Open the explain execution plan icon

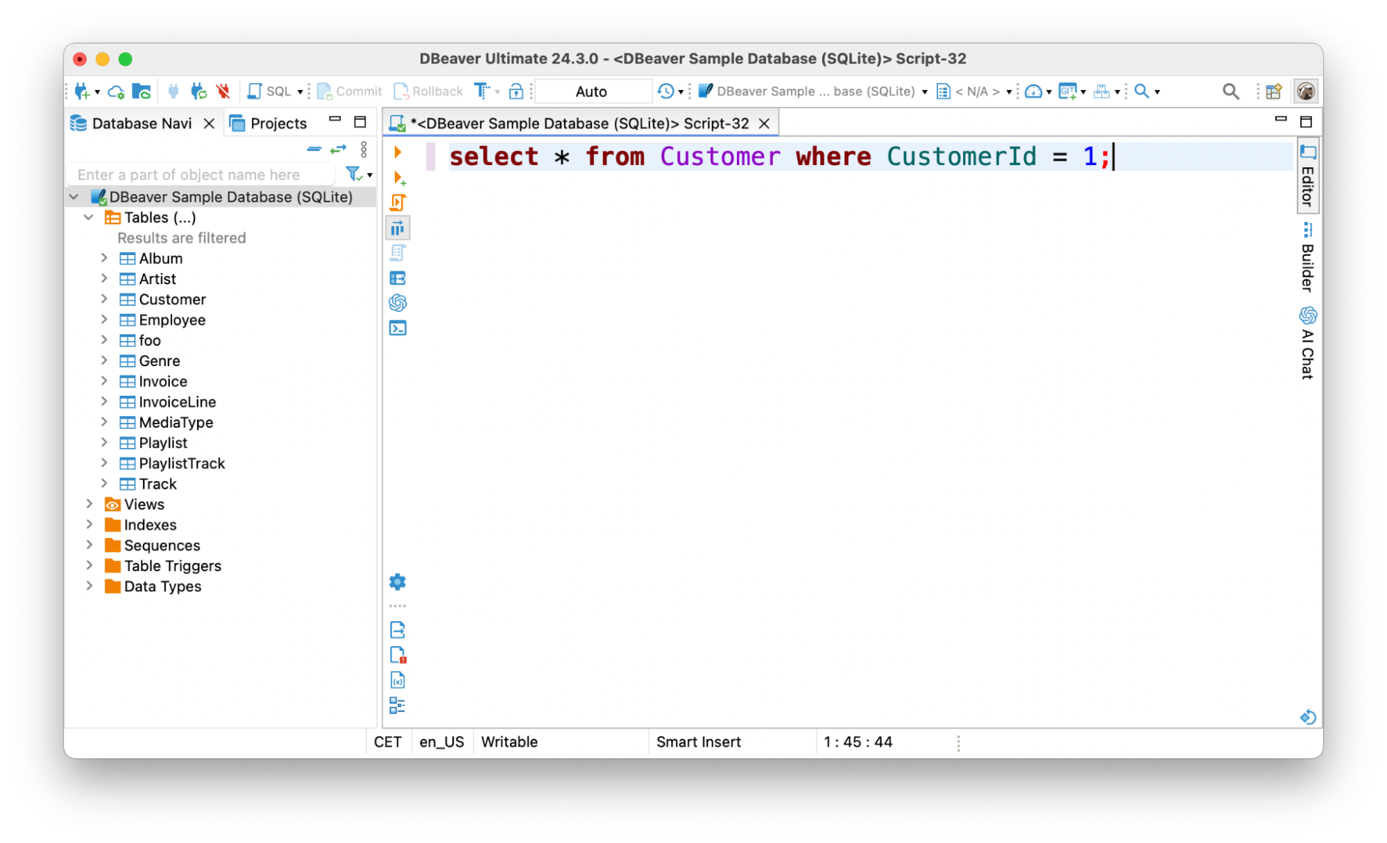398,228
